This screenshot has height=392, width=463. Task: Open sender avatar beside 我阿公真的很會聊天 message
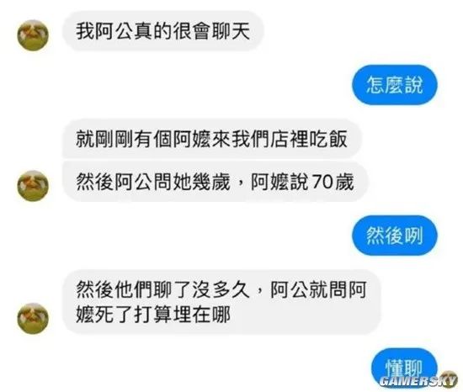tap(33, 35)
